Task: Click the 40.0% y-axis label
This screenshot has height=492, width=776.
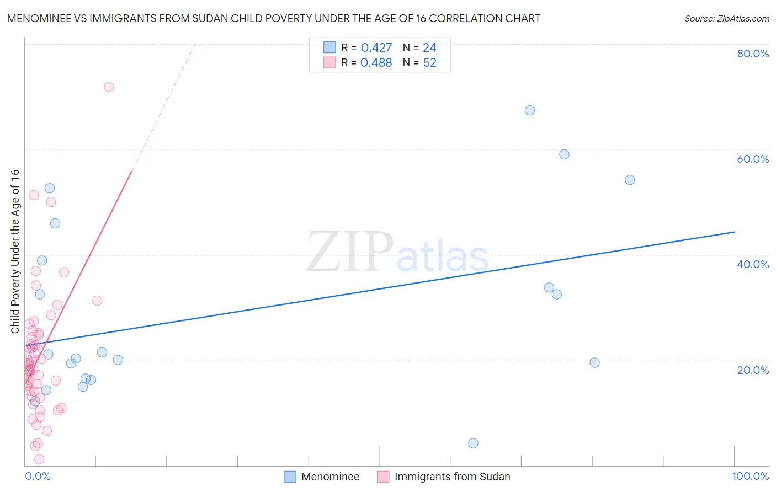Action: [753, 264]
